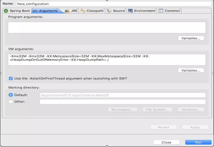
Task: Focus the Name input field
Action: [114, 4]
